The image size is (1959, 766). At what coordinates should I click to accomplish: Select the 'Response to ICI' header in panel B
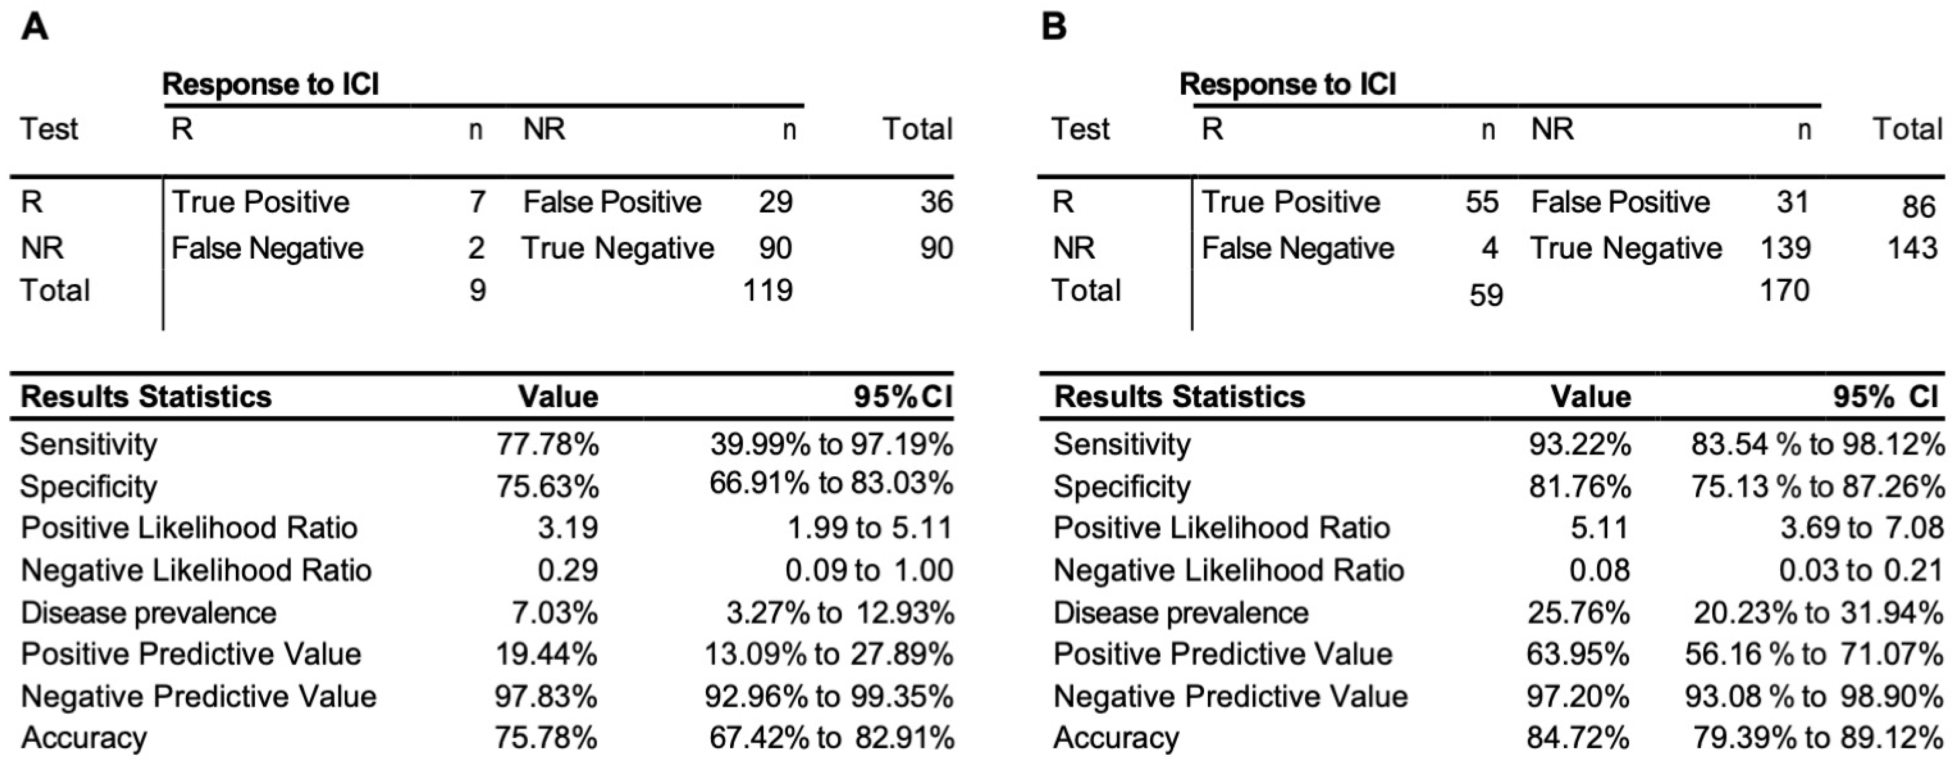click(x=1288, y=85)
